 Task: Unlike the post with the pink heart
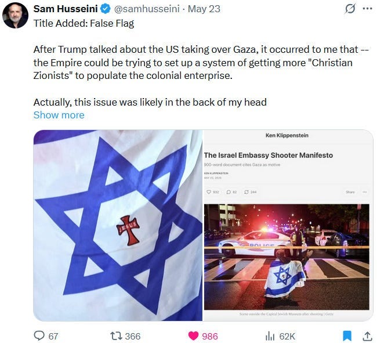coord(193,336)
